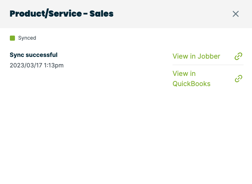Click the empty white area below the links
Screen dimensions: 252x184
pos(126,136)
